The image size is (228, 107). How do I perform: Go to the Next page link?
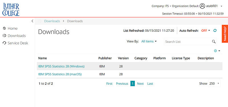(x=140, y=84)
